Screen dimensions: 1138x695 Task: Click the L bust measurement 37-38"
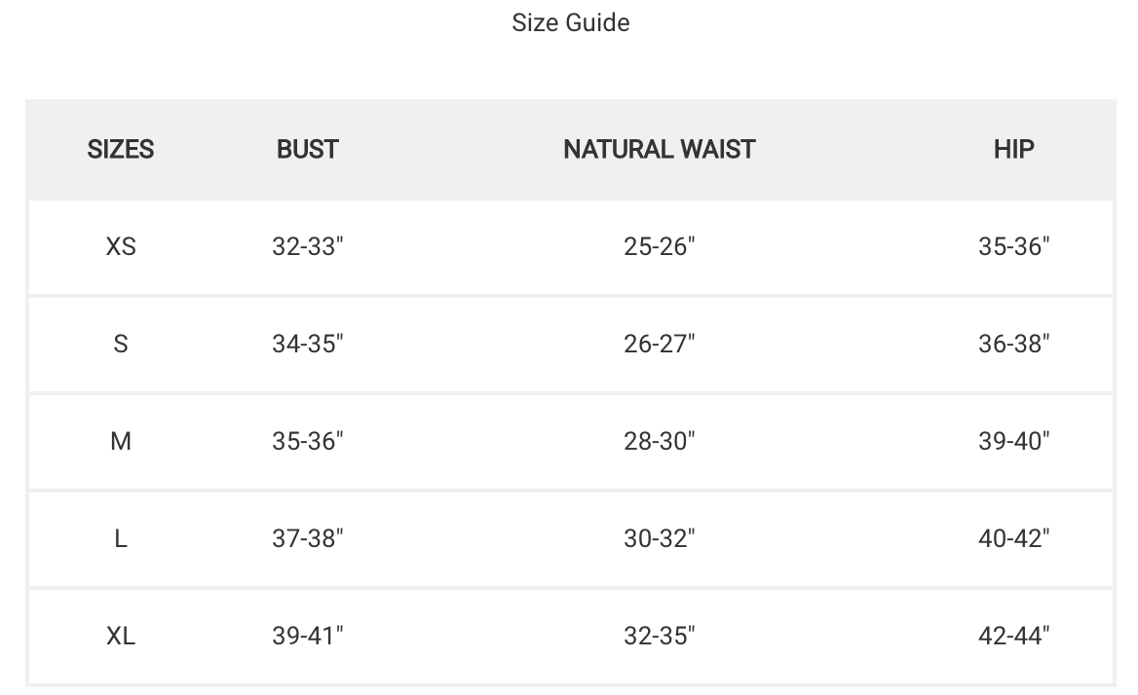308,538
